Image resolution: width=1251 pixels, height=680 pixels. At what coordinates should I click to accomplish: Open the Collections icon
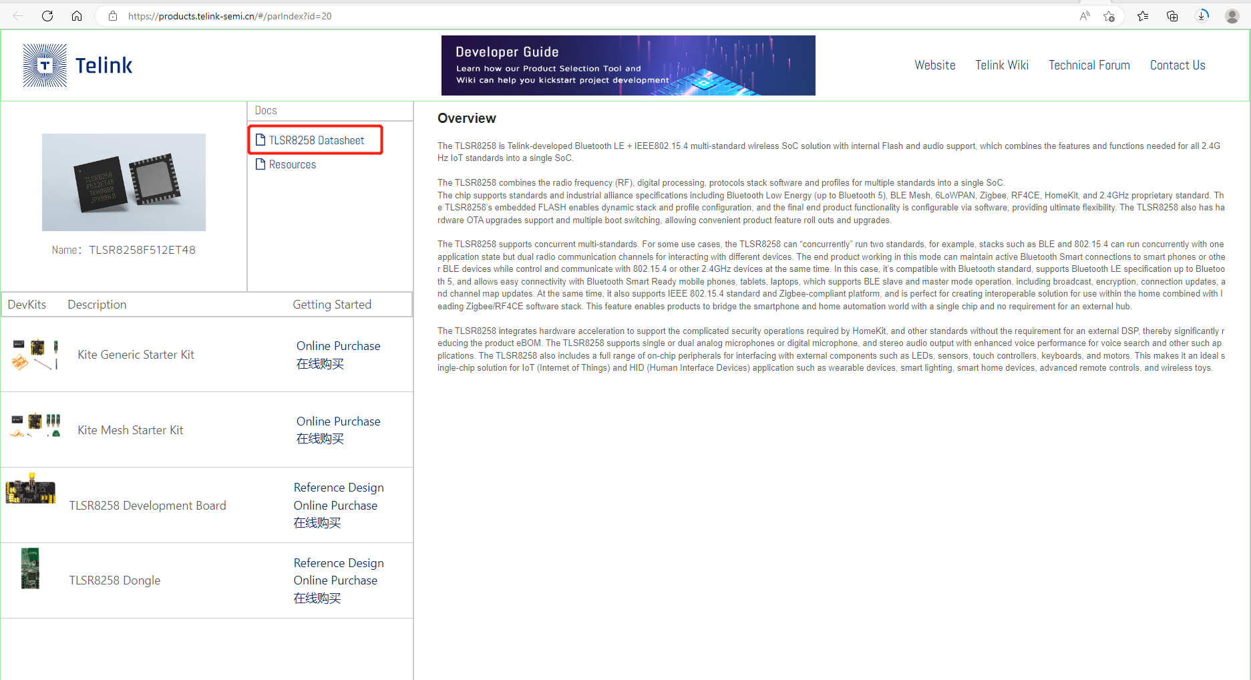tap(1172, 15)
